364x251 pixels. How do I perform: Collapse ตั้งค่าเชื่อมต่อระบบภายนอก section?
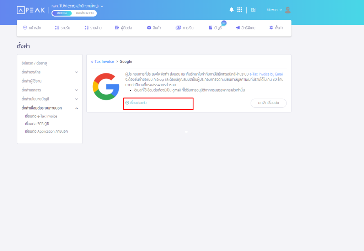(77, 108)
